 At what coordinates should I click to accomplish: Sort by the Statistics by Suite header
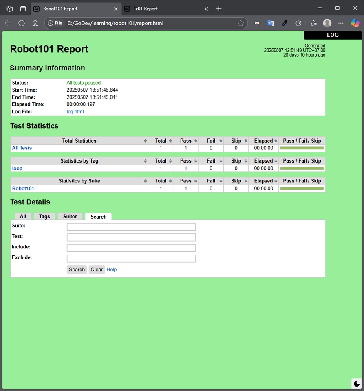pos(79,181)
